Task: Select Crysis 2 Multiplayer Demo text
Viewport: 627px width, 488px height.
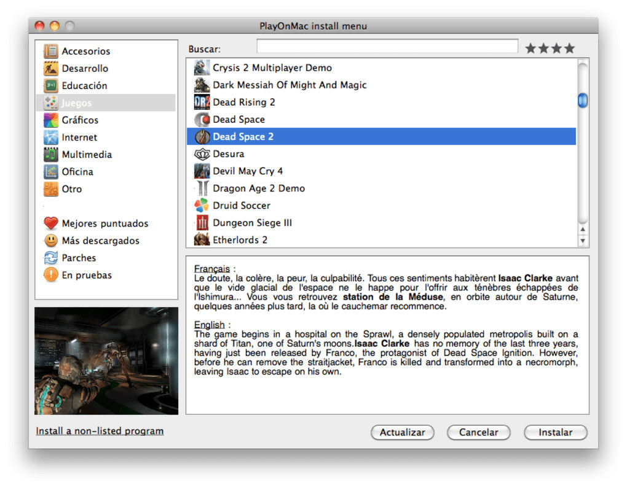Action: tap(272, 68)
